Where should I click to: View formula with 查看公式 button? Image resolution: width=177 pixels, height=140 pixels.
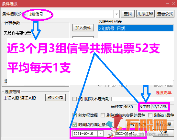165,14
